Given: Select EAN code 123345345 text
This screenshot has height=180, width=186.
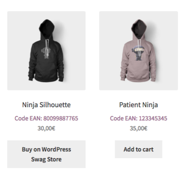Looking at the screenshot, I should (153, 118).
